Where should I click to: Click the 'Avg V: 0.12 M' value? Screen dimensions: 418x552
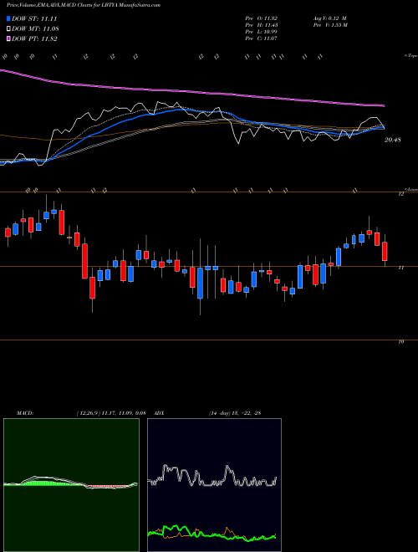329,18
